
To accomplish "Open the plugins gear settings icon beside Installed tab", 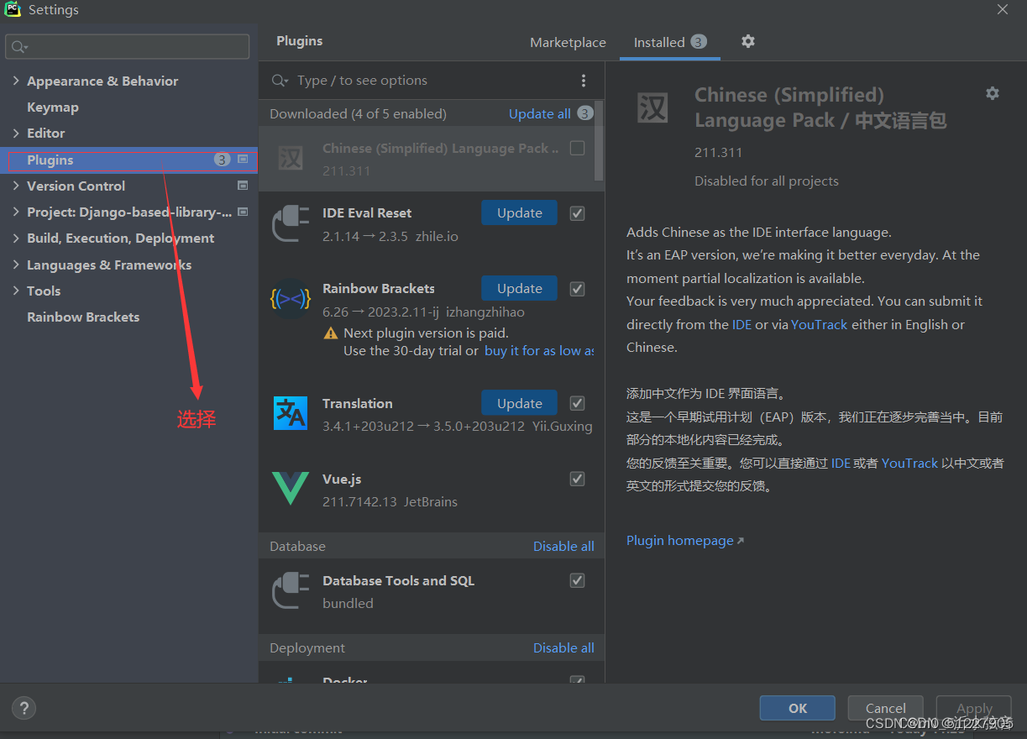I will pyautogui.click(x=748, y=41).
